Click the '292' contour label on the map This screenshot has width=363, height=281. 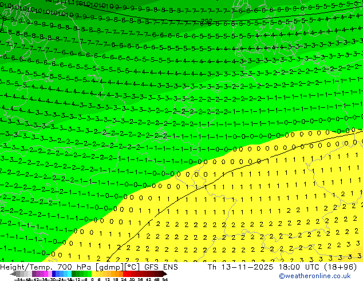click(207, 21)
